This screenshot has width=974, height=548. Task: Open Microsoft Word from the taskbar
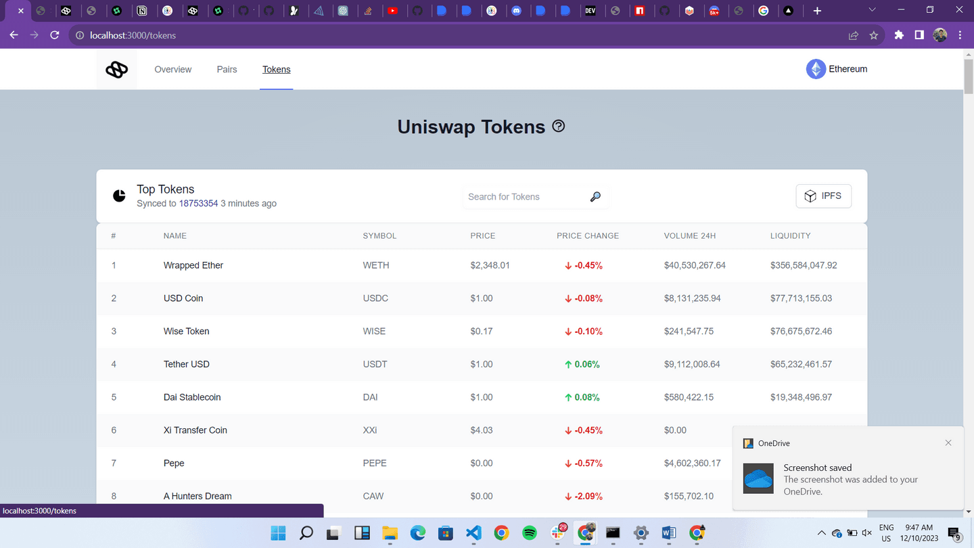(x=669, y=533)
